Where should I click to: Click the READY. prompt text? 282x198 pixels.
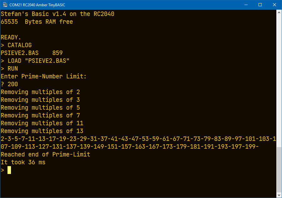[x=11, y=37]
